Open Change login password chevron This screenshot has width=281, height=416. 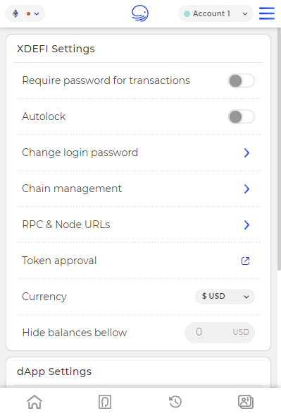246,153
